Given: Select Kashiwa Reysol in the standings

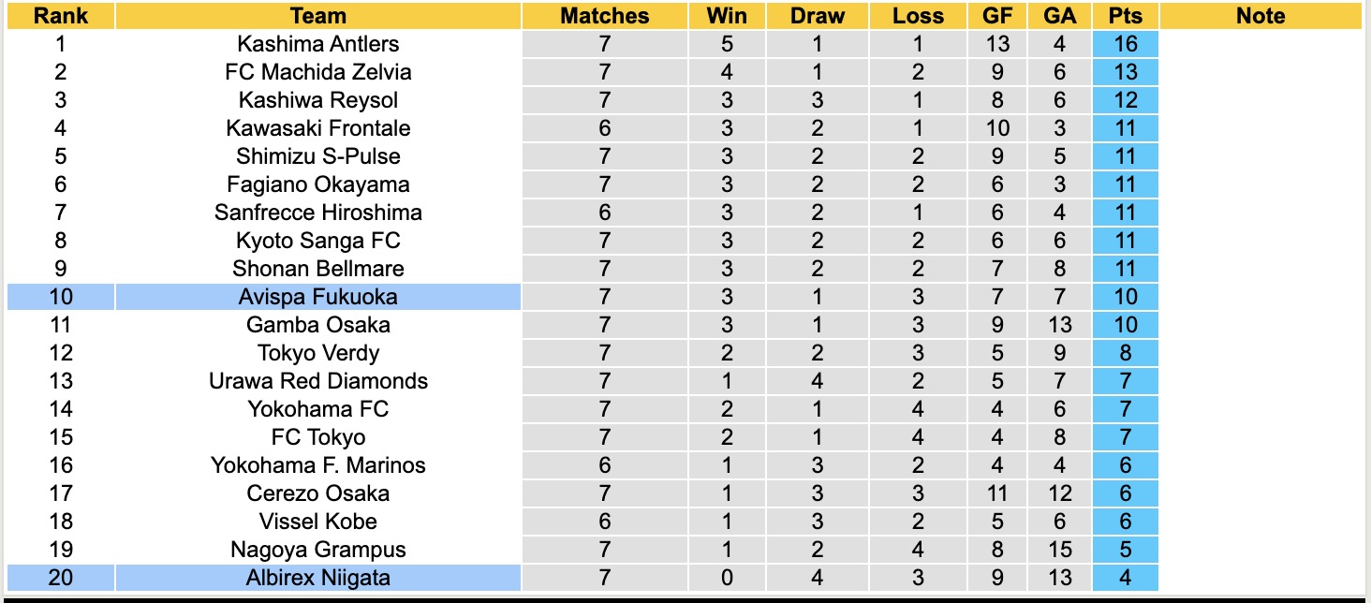Looking at the screenshot, I should click(x=318, y=100).
